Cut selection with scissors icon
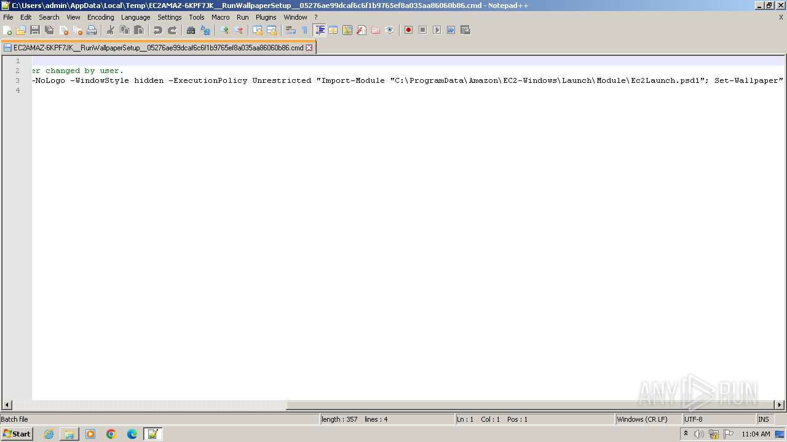The height and width of the screenshot is (442, 787). point(111,30)
